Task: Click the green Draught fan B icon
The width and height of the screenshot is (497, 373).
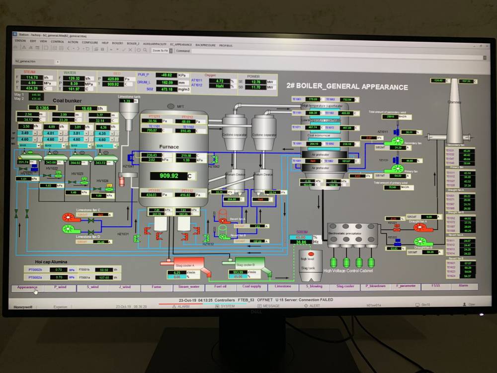Action: (x=421, y=242)
